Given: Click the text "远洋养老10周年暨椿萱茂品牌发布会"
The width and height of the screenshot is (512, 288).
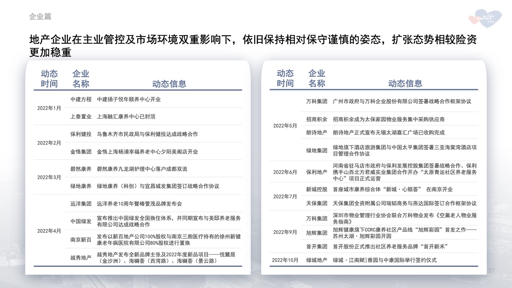Looking at the screenshot, I should pyautogui.click(x=139, y=204).
